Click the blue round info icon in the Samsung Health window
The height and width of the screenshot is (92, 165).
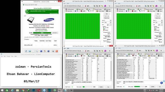pos(162,83)
